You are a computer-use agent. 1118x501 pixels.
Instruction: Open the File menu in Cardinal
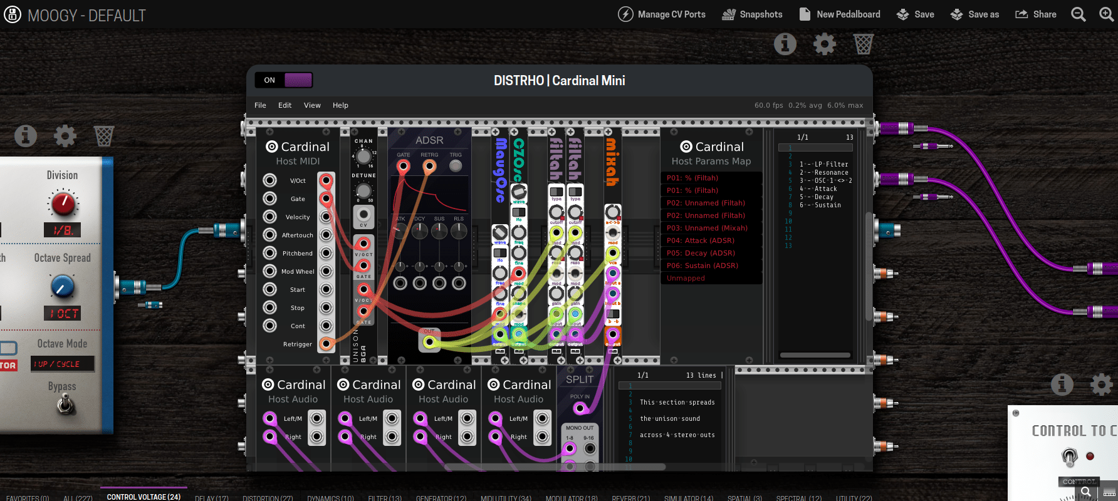point(260,105)
